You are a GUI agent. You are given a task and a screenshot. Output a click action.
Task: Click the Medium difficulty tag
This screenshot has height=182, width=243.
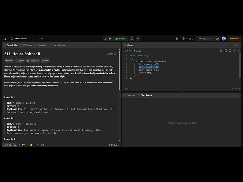tap(9, 61)
